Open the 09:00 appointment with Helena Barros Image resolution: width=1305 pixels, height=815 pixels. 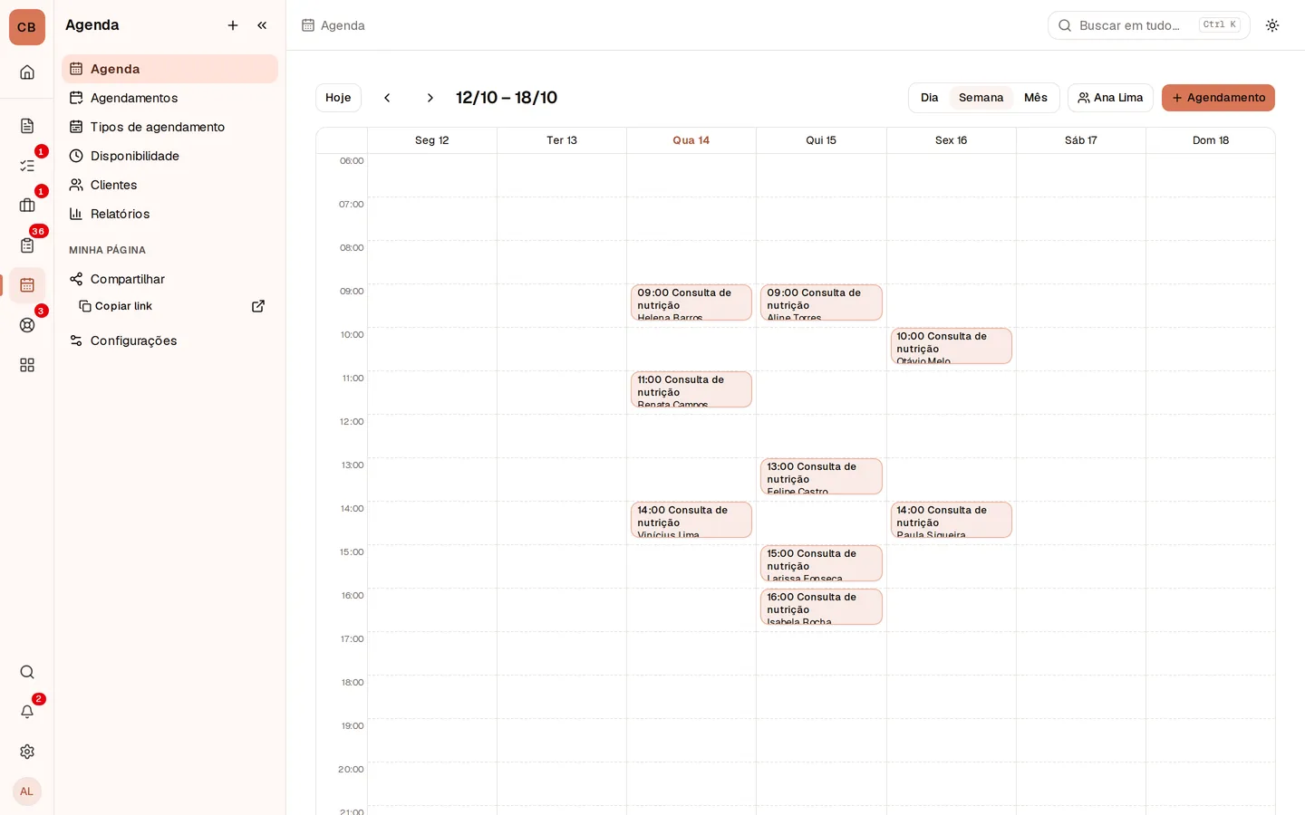tap(691, 302)
